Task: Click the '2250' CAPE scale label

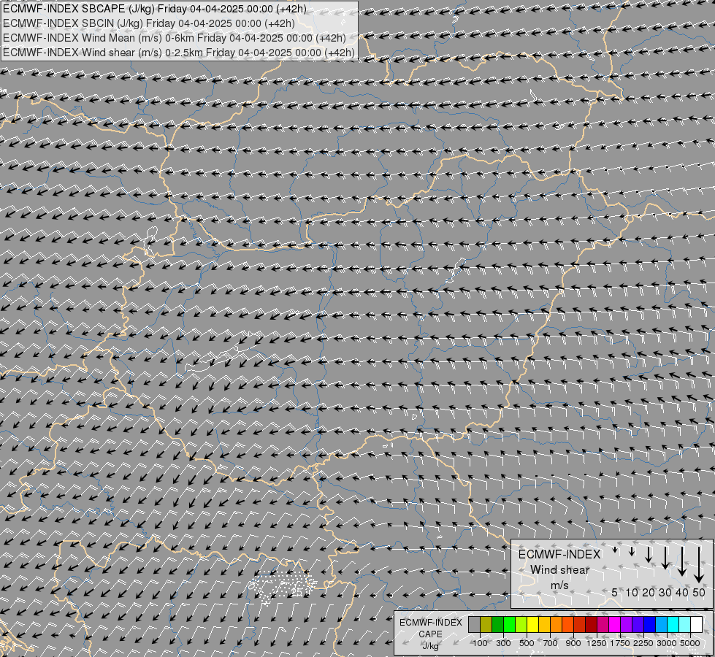Action: click(643, 643)
